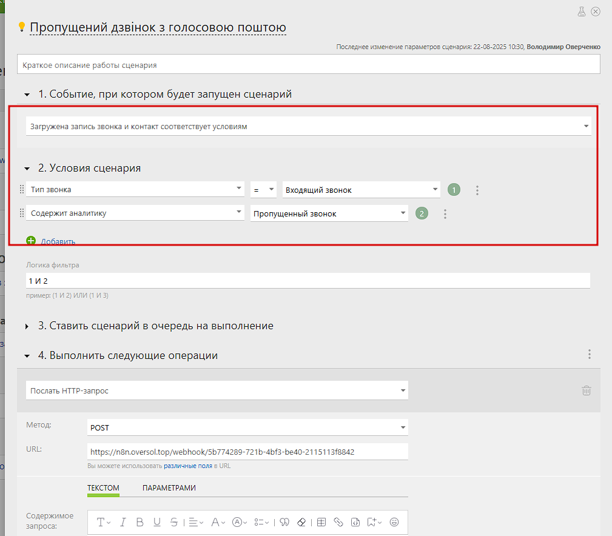Click the Метод label
This screenshot has width=612, height=536.
[x=39, y=425]
